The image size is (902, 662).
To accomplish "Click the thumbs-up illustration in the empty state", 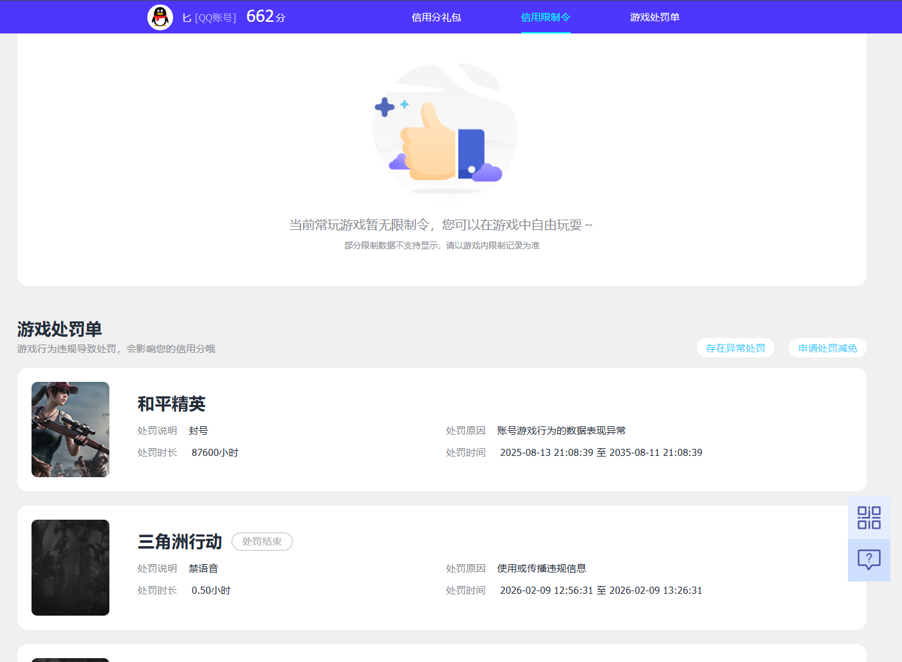I will (x=444, y=131).
